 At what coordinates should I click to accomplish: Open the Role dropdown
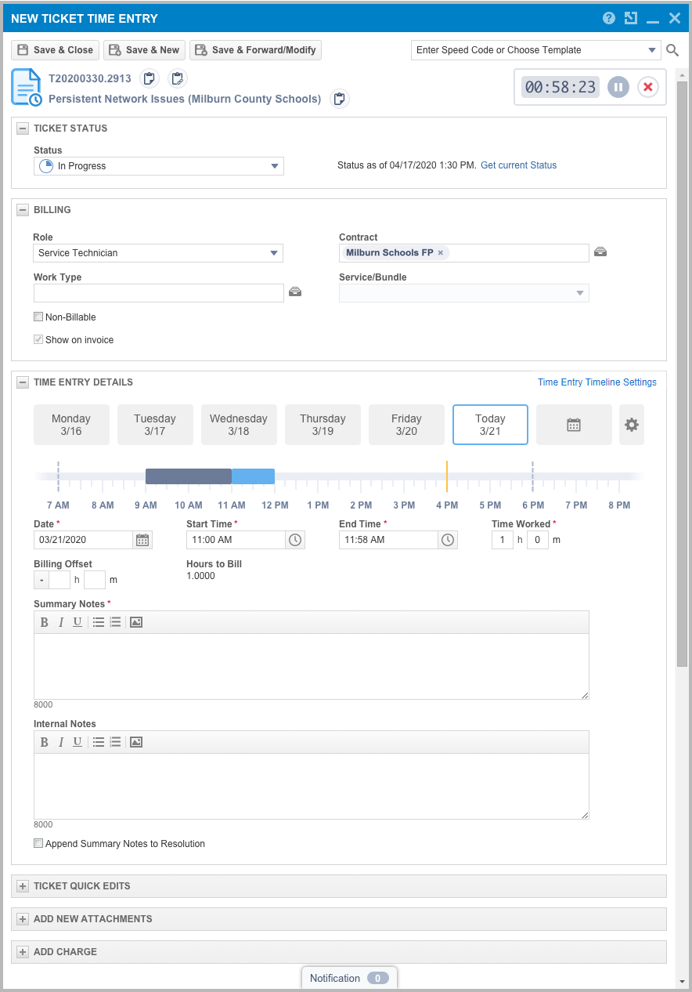[x=158, y=253]
